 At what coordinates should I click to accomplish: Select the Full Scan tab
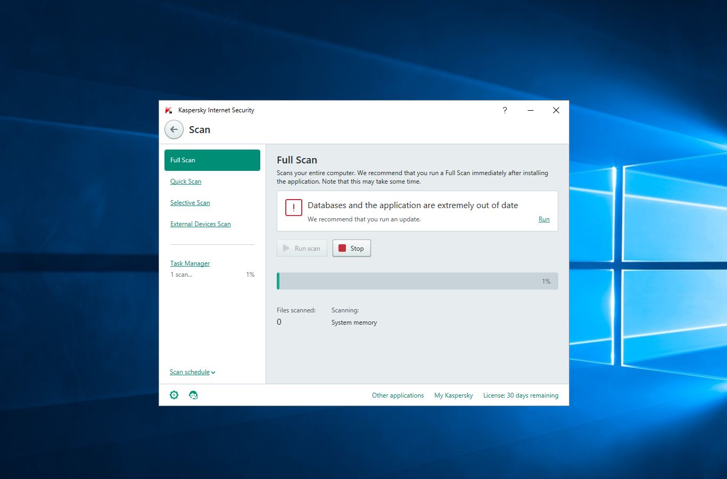212,160
